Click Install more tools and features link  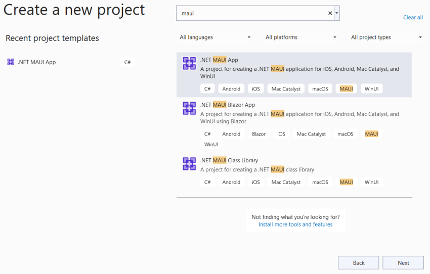tap(295, 224)
